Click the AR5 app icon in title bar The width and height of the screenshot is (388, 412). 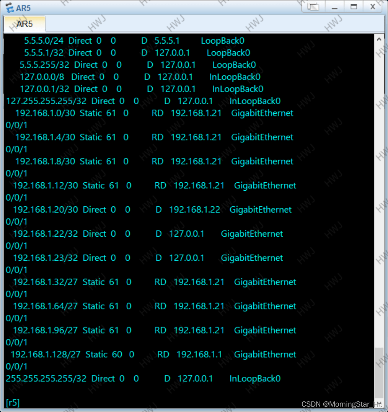point(10,8)
